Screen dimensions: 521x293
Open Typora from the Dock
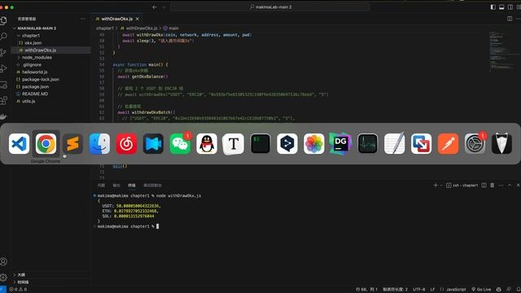[234, 144]
